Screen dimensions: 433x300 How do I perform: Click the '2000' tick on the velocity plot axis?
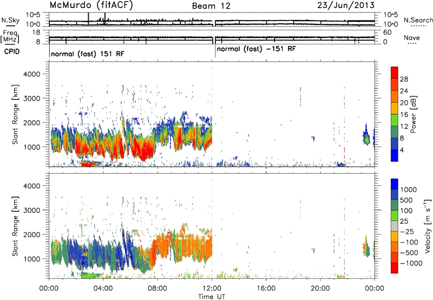(31, 234)
